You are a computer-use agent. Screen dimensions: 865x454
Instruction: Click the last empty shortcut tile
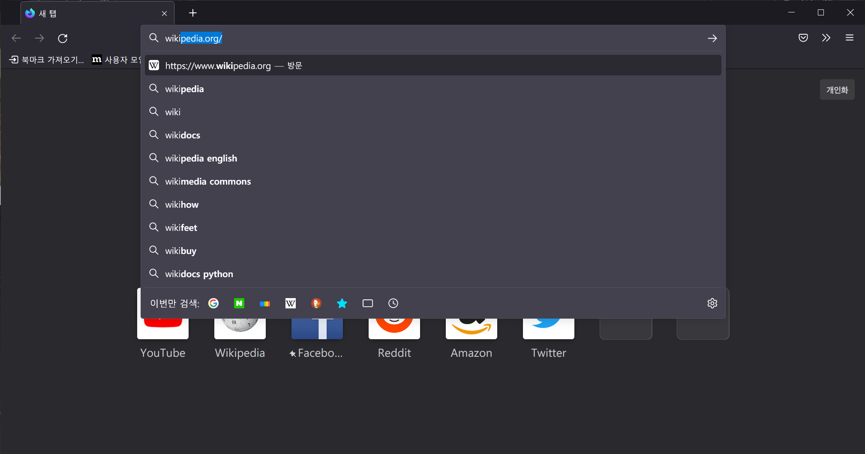(x=703, y=329)
